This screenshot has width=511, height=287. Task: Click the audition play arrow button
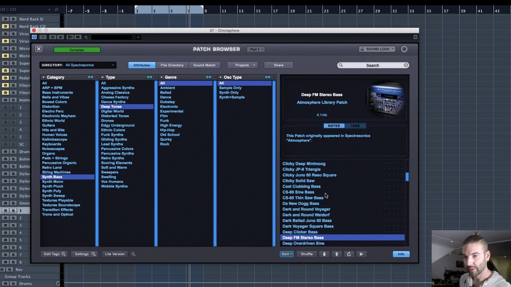point(361,254)
